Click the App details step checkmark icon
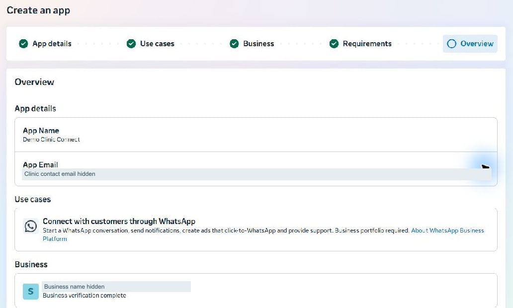513x308 pixels. point(23,44)
